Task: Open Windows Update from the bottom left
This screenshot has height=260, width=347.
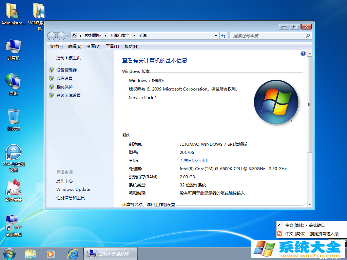Action: pyautogui.click(x=73, y=189)
